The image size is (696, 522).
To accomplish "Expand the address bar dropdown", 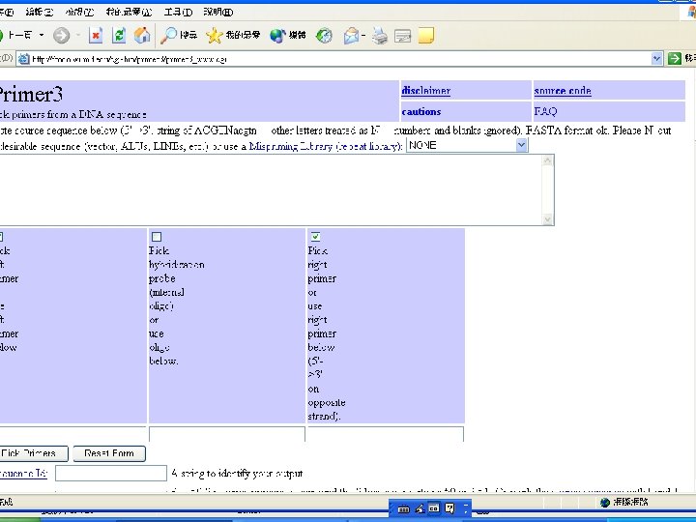I will point(656,58).
